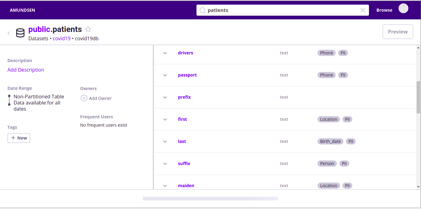
Task: Click the database table icon
Action: pyautogui.click(x=20, y=33)
